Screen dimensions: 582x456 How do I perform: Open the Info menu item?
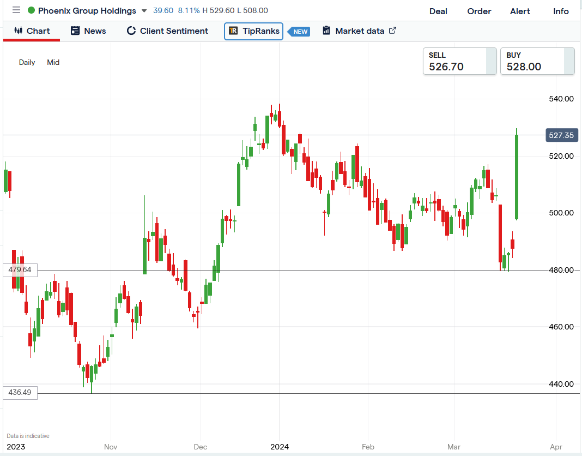561,11
